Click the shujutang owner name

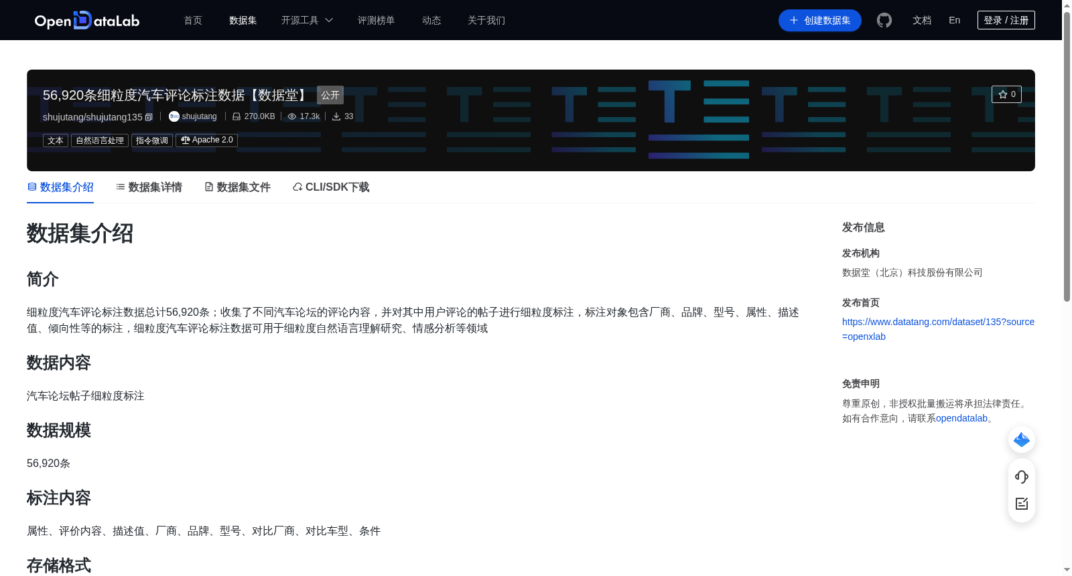[x=200, y=116]
